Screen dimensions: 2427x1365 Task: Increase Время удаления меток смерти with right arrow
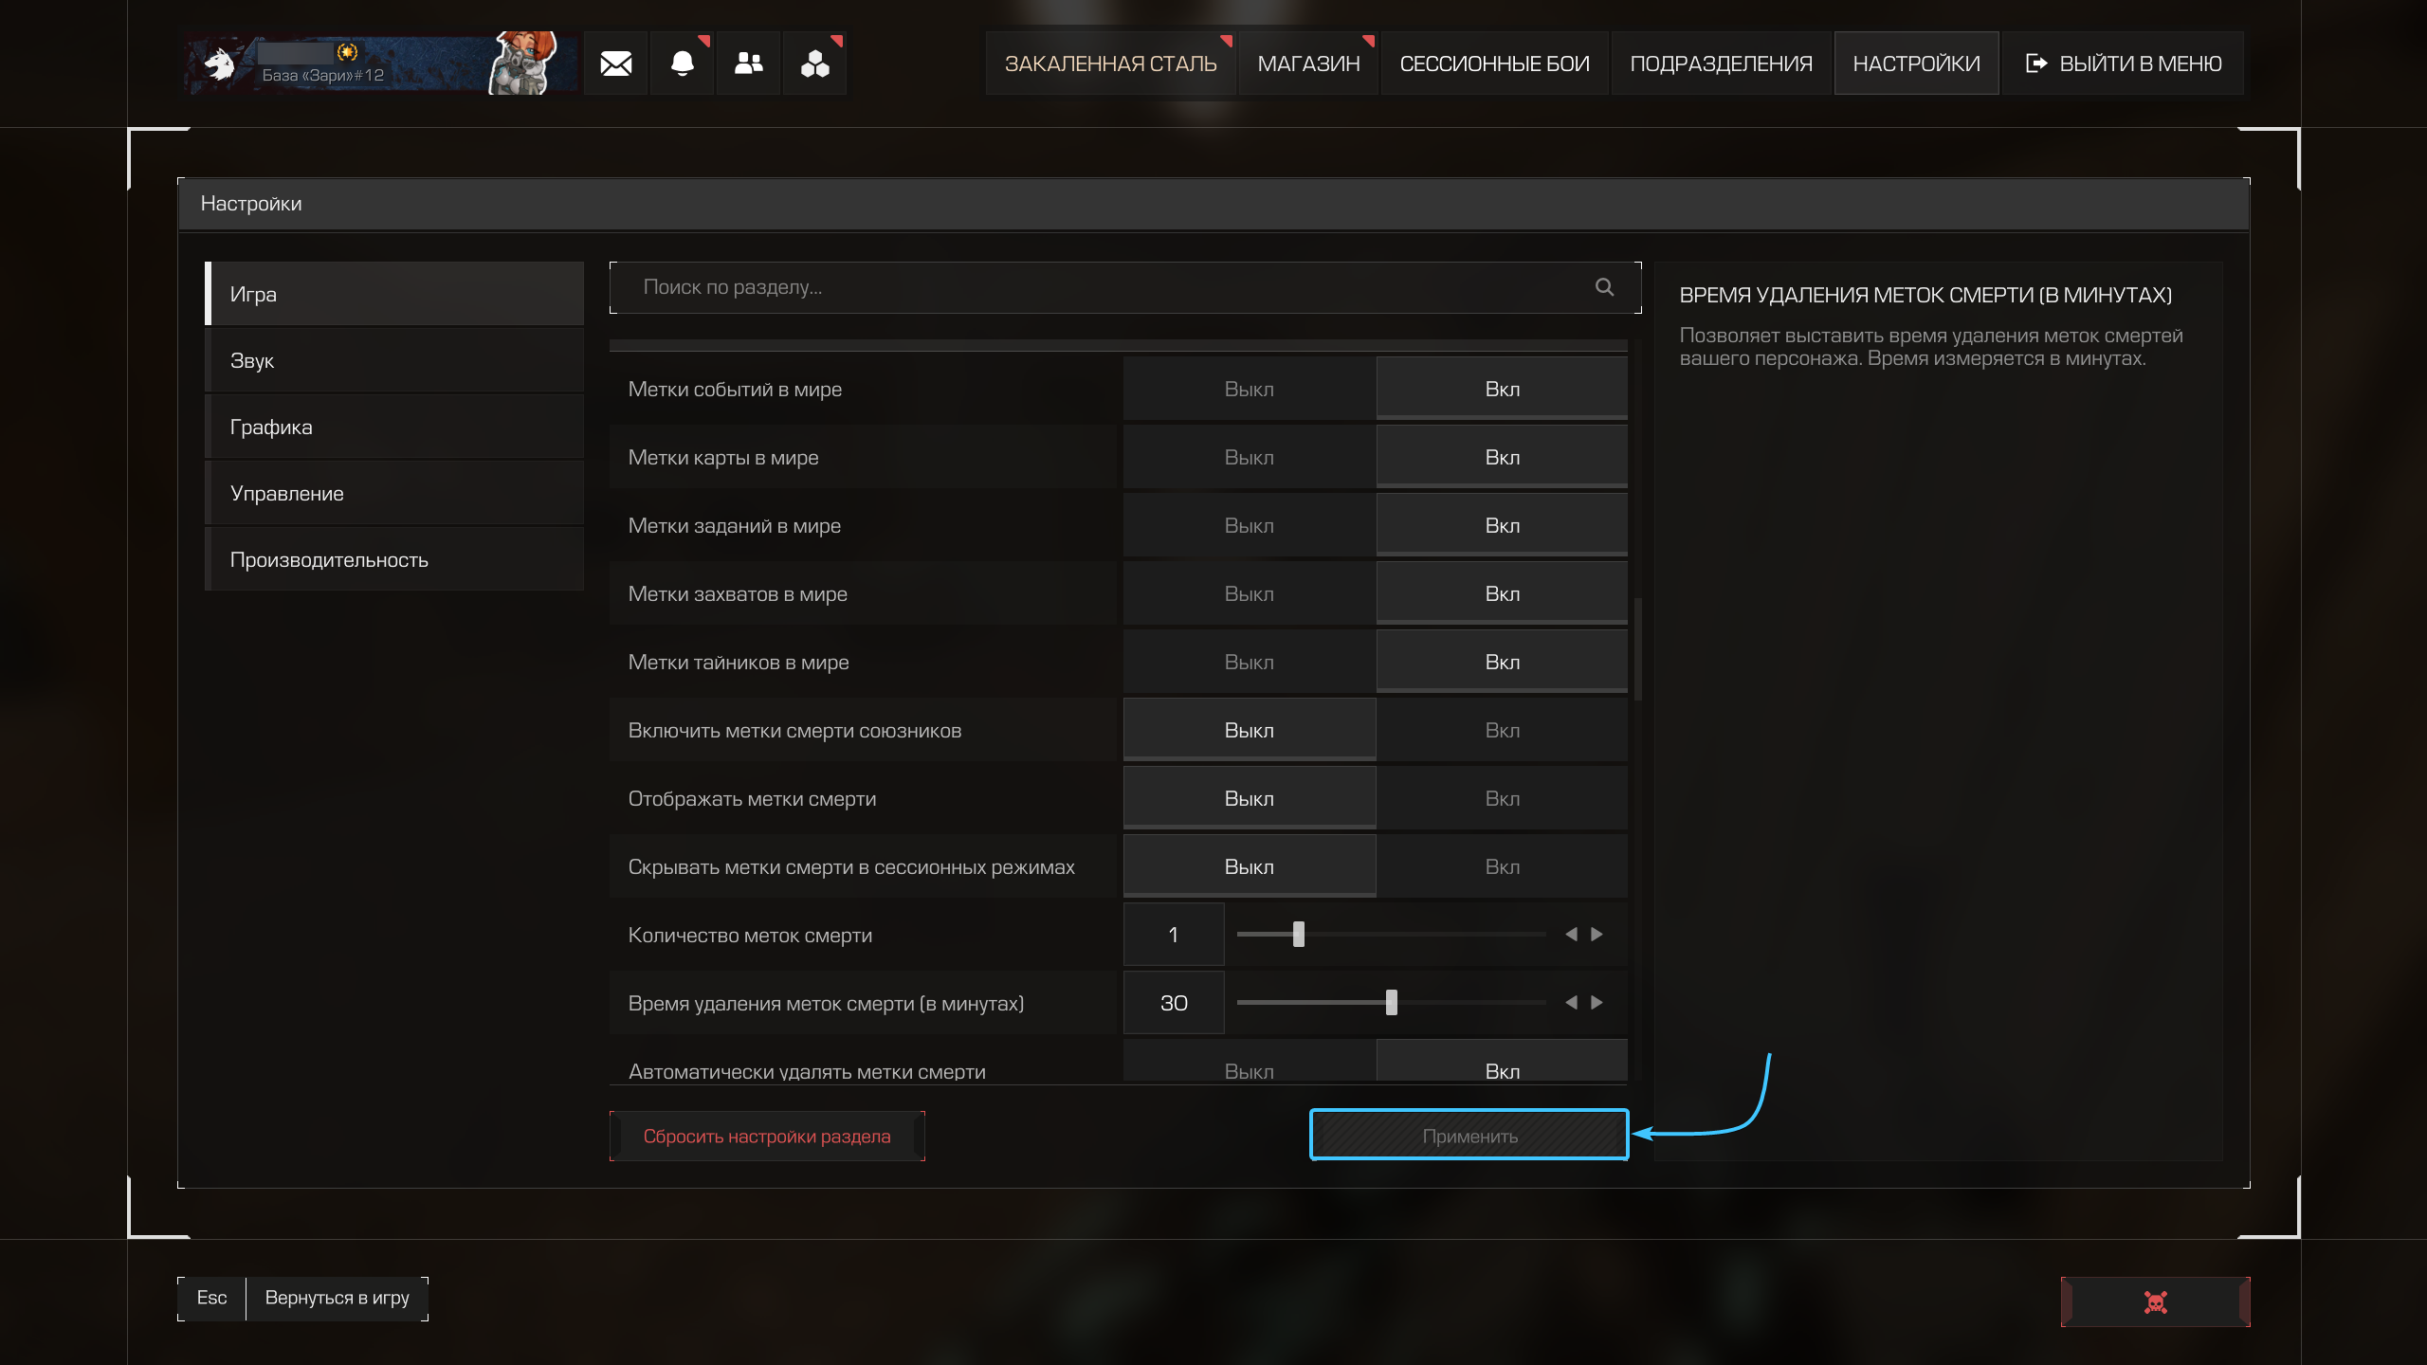(x=1597, y=1003)
